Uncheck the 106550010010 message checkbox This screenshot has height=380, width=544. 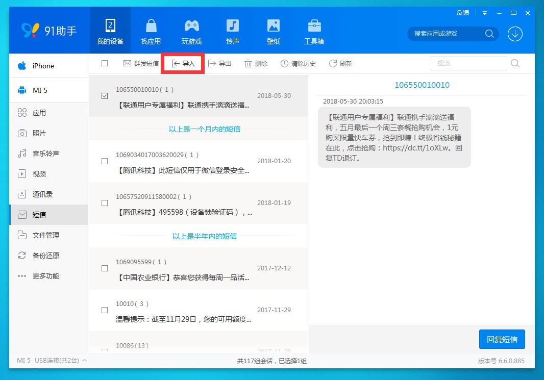(105, 96)
